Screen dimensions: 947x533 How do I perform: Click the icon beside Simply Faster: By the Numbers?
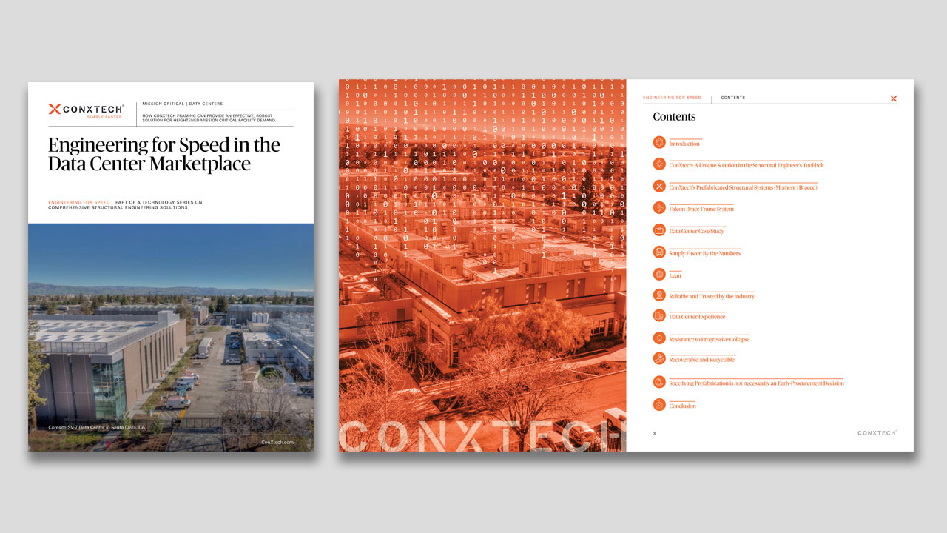coord(659,252)
